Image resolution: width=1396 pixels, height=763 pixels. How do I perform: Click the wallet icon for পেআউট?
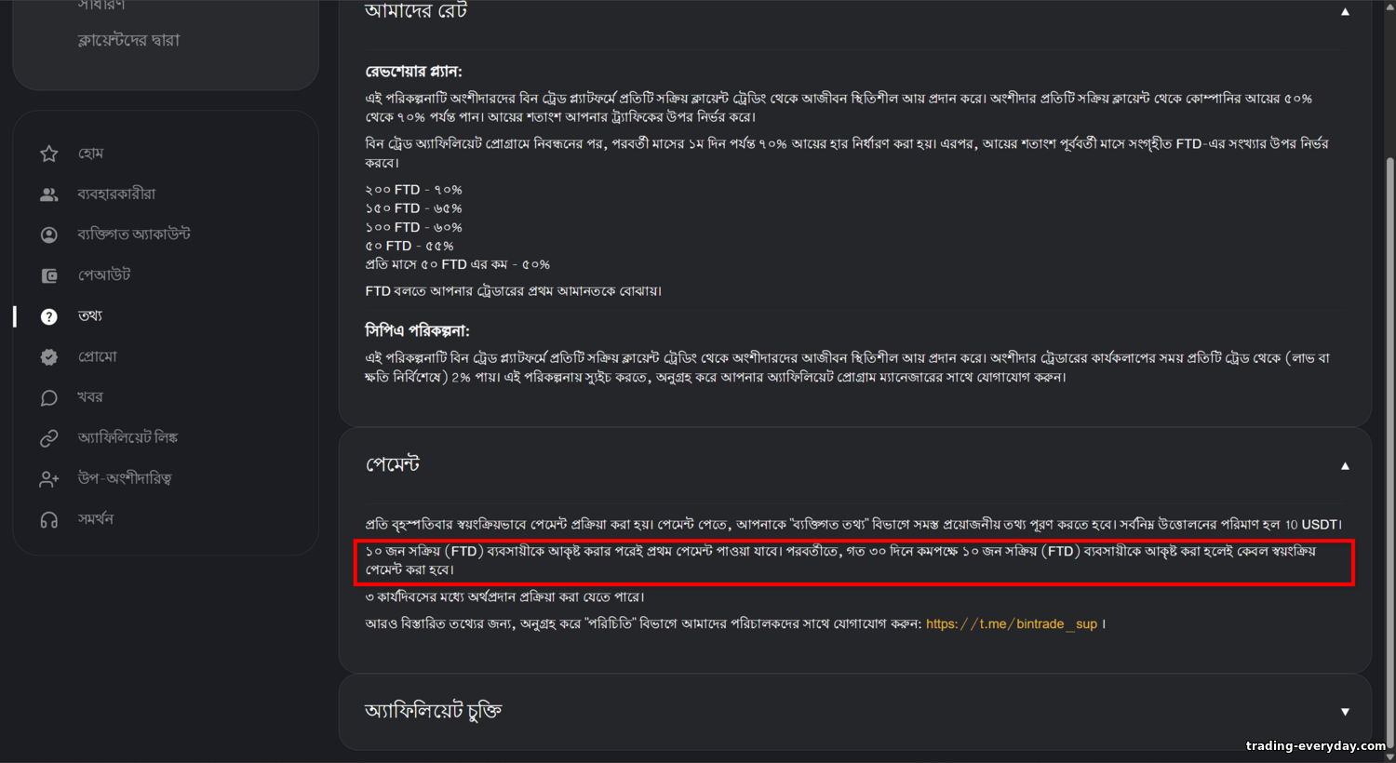[x=49, y=275]
